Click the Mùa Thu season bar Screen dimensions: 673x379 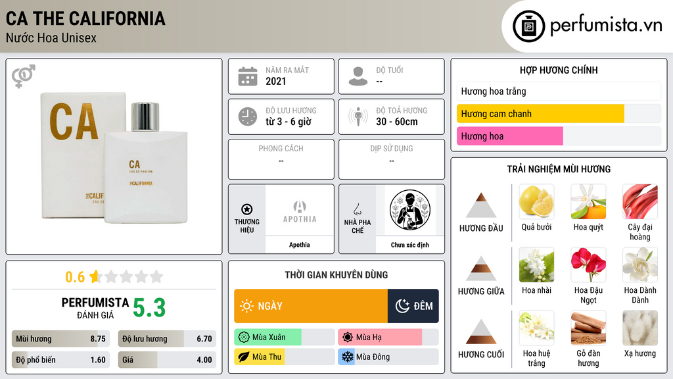coord(284,357)
